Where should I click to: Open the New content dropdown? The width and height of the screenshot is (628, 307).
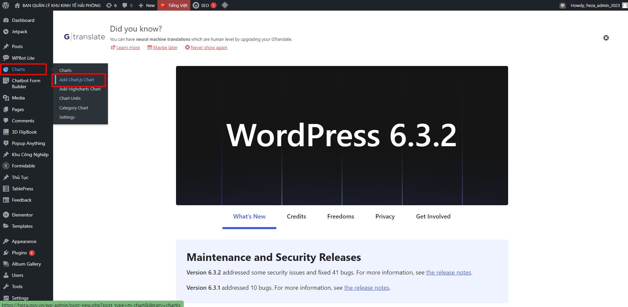tap(147, 5)
